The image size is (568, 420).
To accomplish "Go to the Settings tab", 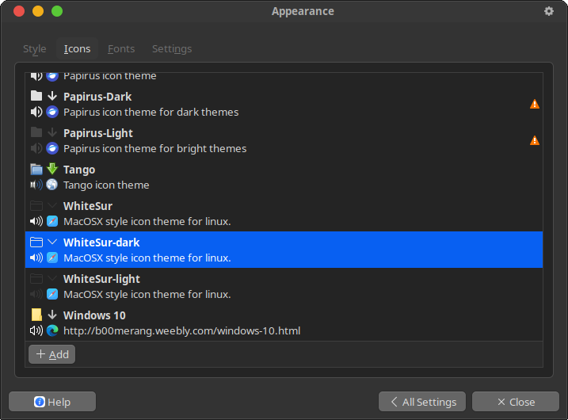I will pyautogui.click(x=172, y=49).
